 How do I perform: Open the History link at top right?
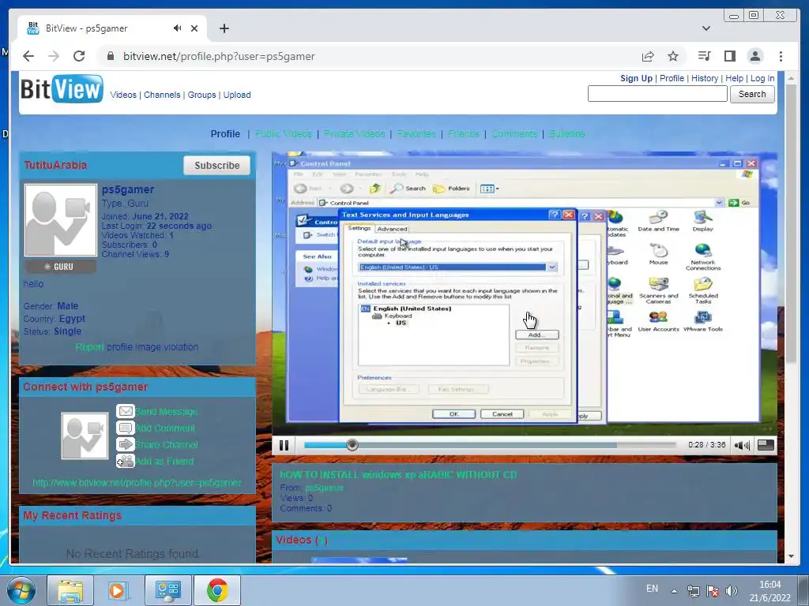pos(705,78)
